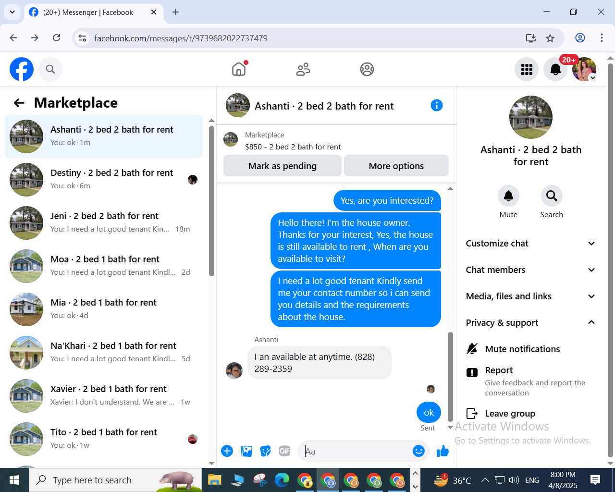Open Microsoft Edge from the taskbar
The image size is (615, 492).
(x=282, y=480)
